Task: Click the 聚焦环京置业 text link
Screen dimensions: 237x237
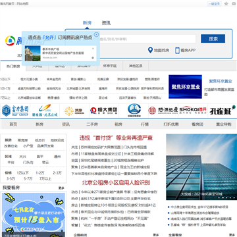Action: click(x=221, y=81)
